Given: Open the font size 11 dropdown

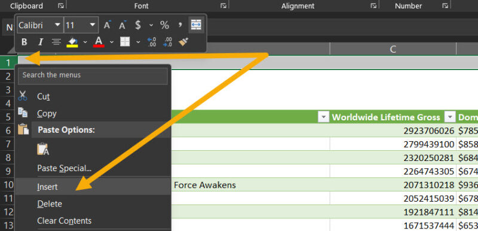Looking at the screenshot, I should coord(93,25).
